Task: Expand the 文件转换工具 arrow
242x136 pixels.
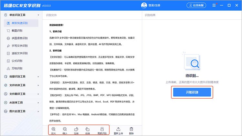Action: [x=38, y=85]
